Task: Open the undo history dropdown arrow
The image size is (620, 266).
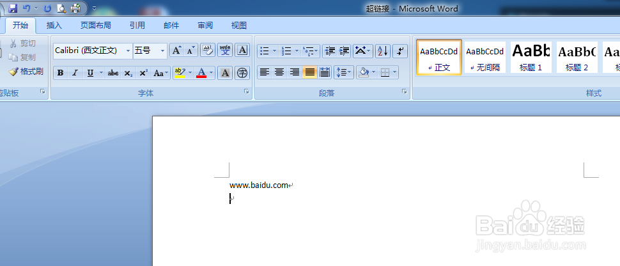Action: 36,8
